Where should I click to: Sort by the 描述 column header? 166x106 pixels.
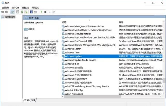tap(121, 22)
